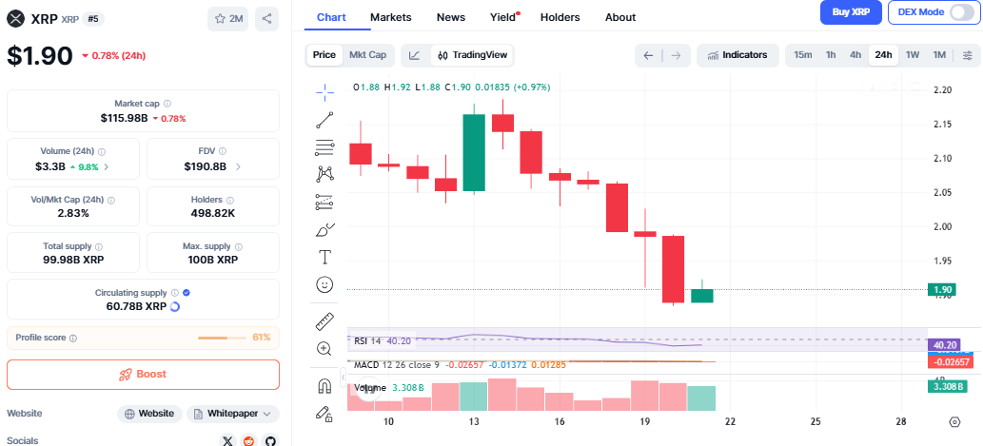
Task: Expand the Whitepaper dropdown
Action: [233, 414]
